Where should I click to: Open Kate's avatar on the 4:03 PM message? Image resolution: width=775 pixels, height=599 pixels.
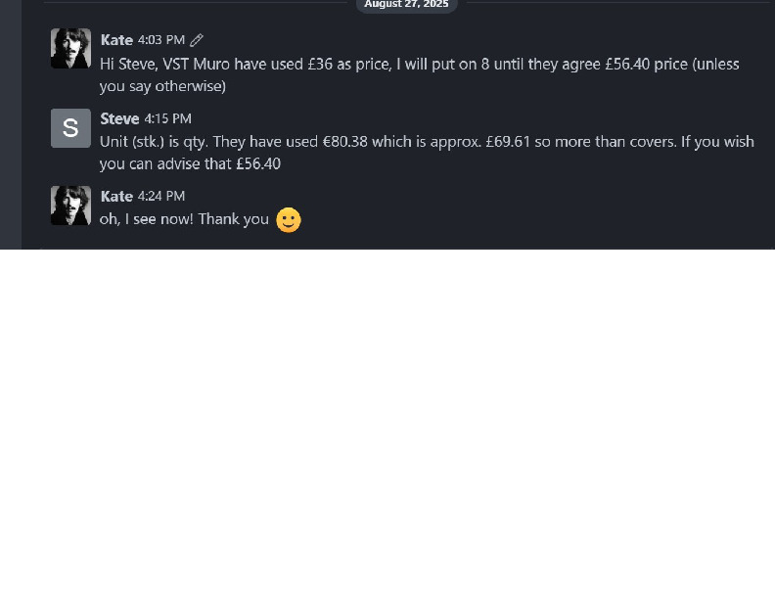pos(70,49)
